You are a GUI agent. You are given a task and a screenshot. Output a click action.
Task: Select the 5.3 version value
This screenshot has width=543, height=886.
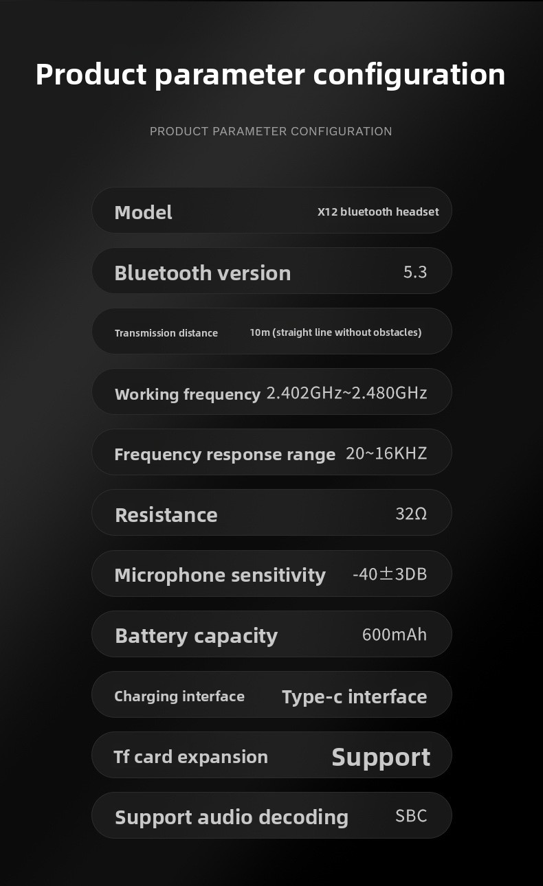(415, 273)
